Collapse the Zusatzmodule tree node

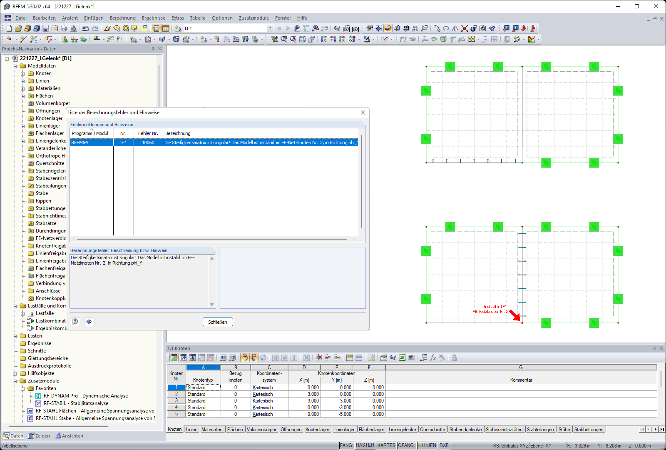pos(15,381)
